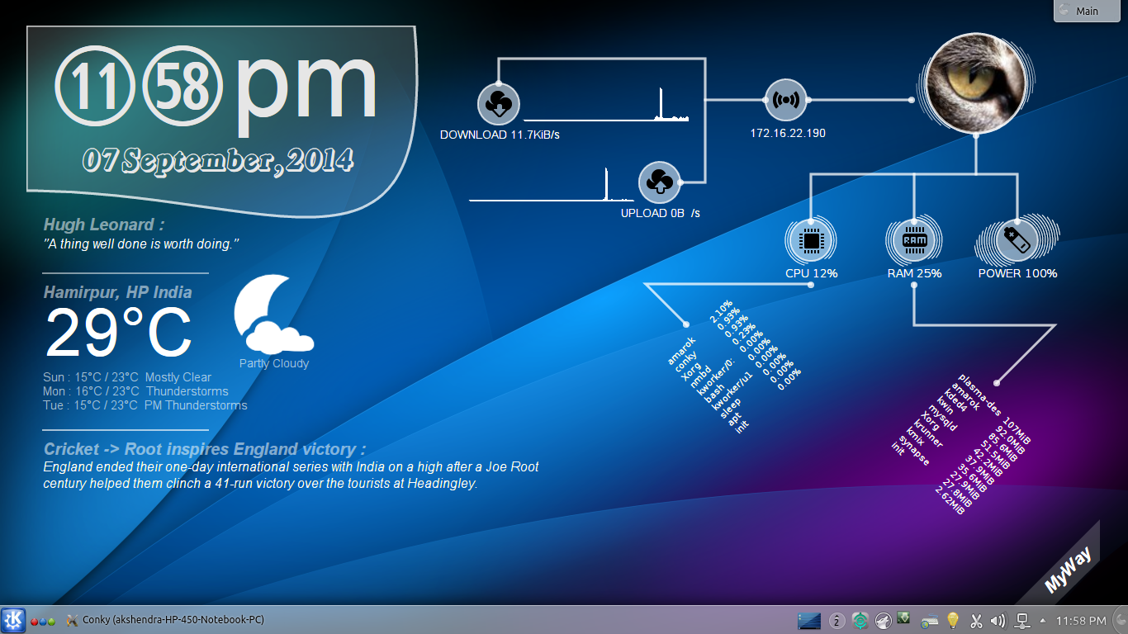The image size is (1128, 634).
Task: Click the wireless signal icon above the IP address
Action: tap(785, 100)
